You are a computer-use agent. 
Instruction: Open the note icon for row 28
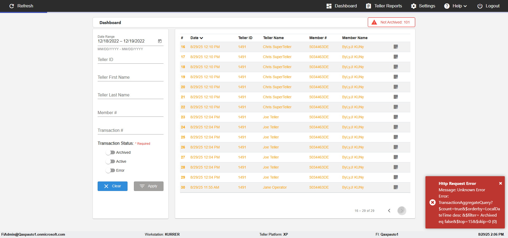pyautogui.click(x=396, y=167)
